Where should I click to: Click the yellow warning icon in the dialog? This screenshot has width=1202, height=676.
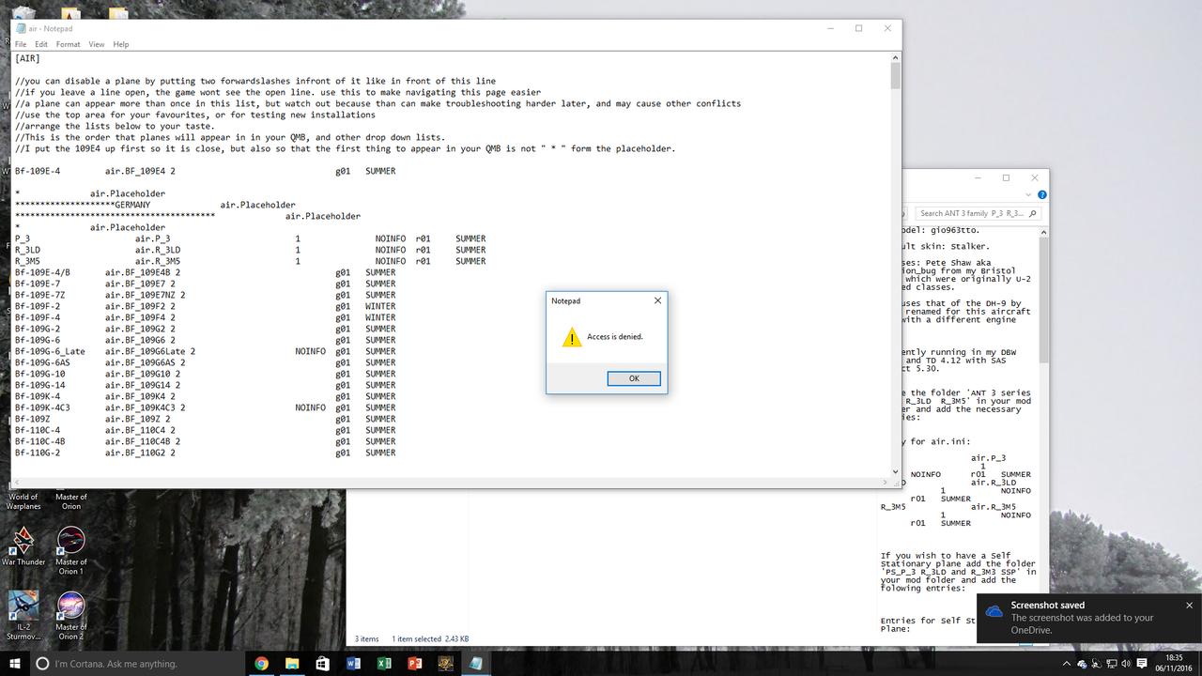tap(571, 337)
